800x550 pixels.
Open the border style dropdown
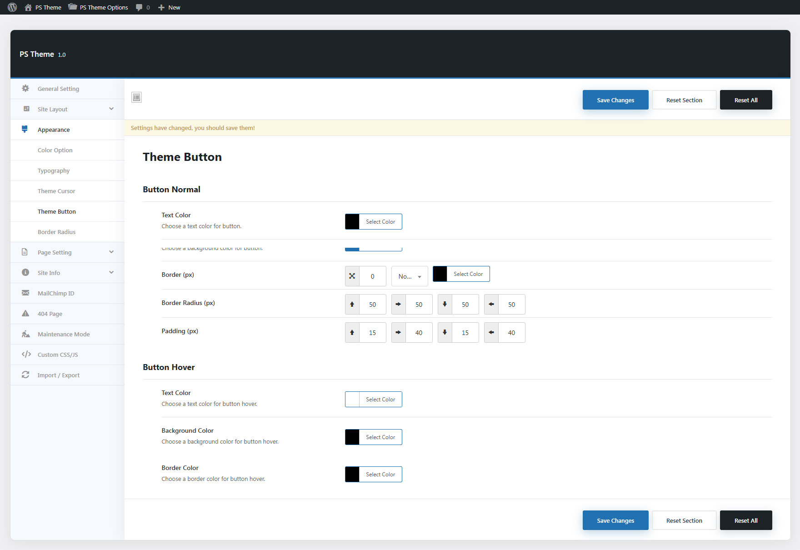409,276
